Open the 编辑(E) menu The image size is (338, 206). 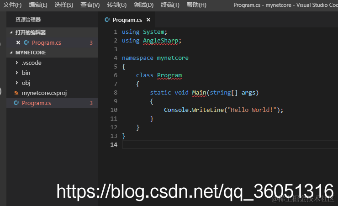38,5
